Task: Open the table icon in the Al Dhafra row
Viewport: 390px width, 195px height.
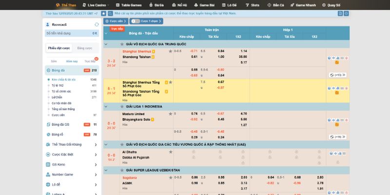Action: (344, 154)
